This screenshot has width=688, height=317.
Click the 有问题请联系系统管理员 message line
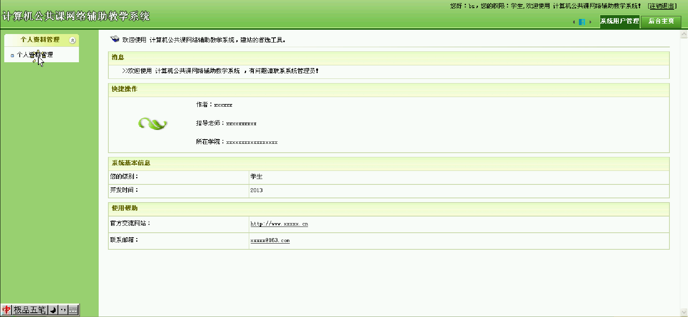click(x=220, y=71)
